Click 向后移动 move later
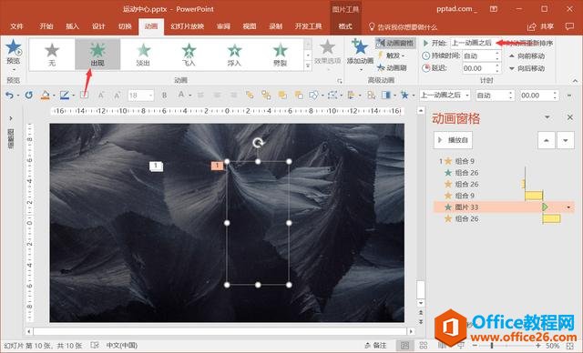Screen dimensions: 583x353 tap(527, 68)
